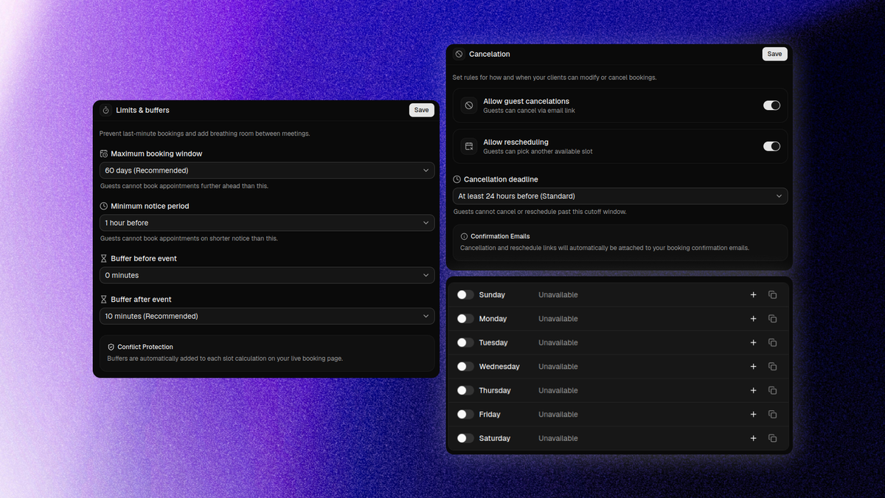Add a time slot for Wednesday
The width and height of the screenshot is (885, 498).
click(x=753, y=367)
